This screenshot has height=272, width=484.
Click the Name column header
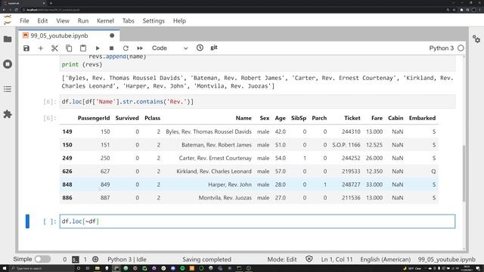(x=244, y=118)
